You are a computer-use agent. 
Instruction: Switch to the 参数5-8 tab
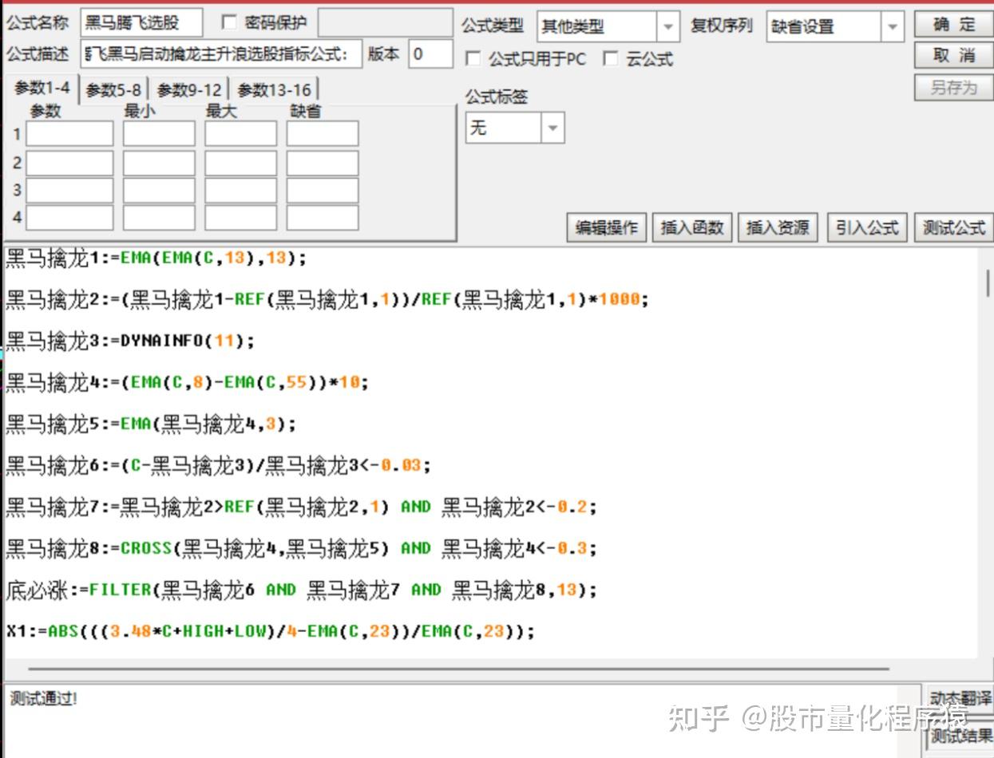(113, 90)
